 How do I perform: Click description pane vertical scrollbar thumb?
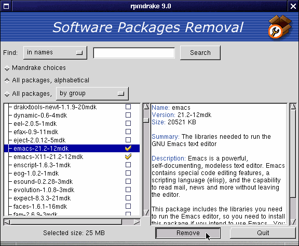(293, 154)
